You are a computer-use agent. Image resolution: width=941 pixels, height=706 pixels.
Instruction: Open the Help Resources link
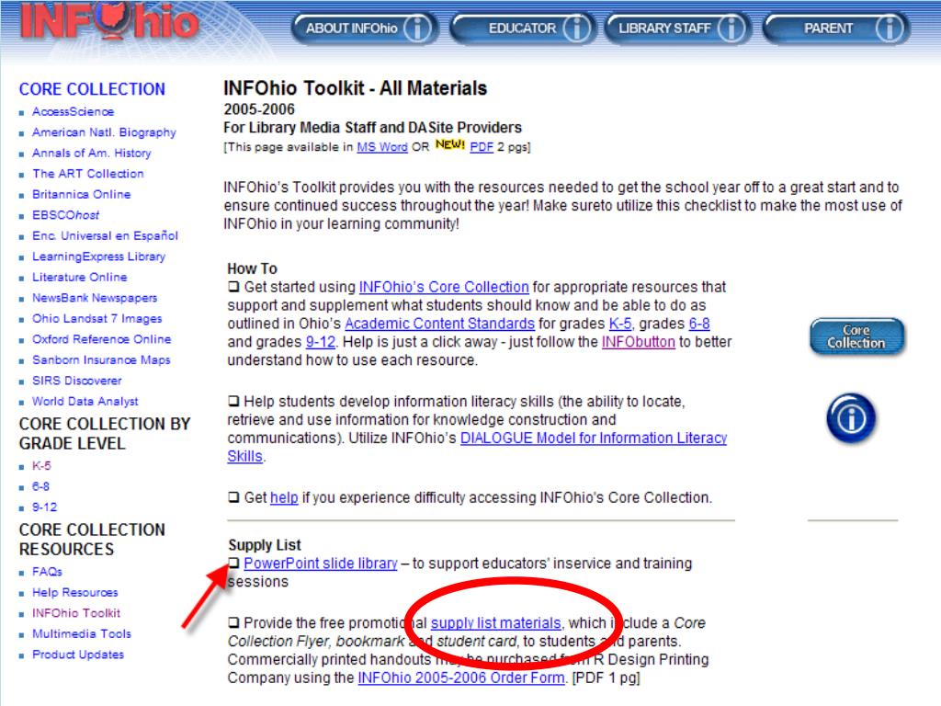coord(75,593)
